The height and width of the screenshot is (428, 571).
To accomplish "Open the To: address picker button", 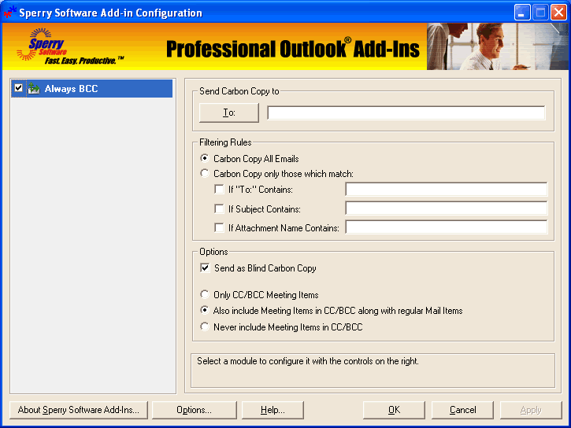I will (x=229, y=113).
